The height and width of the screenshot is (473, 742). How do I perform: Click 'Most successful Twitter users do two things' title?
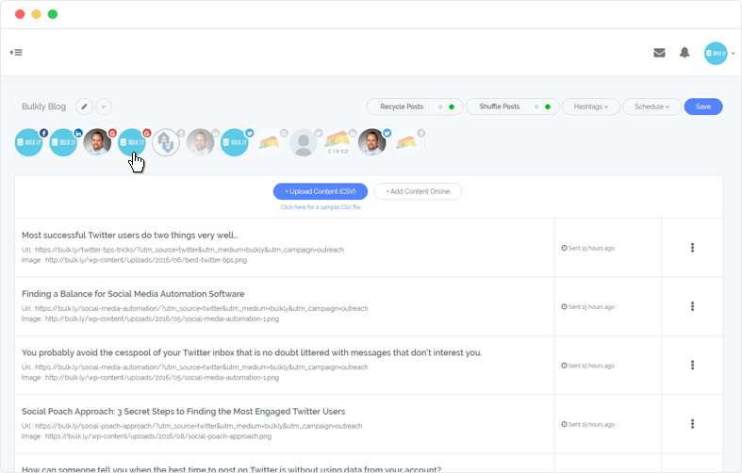130,235
